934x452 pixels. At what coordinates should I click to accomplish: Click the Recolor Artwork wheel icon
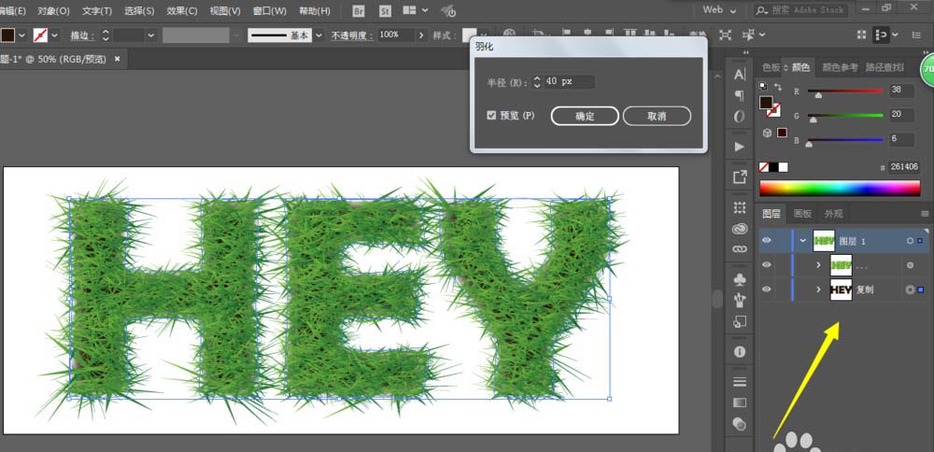coord(509,35)
